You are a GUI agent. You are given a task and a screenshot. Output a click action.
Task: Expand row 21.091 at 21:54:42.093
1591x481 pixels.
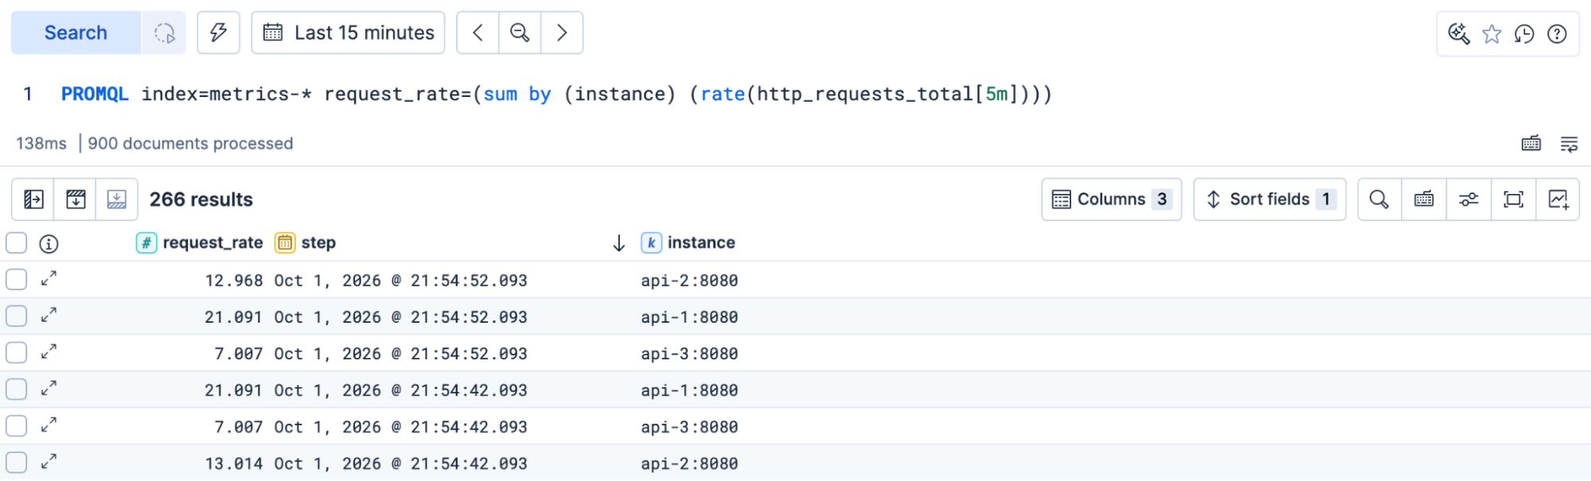point(49,388)
